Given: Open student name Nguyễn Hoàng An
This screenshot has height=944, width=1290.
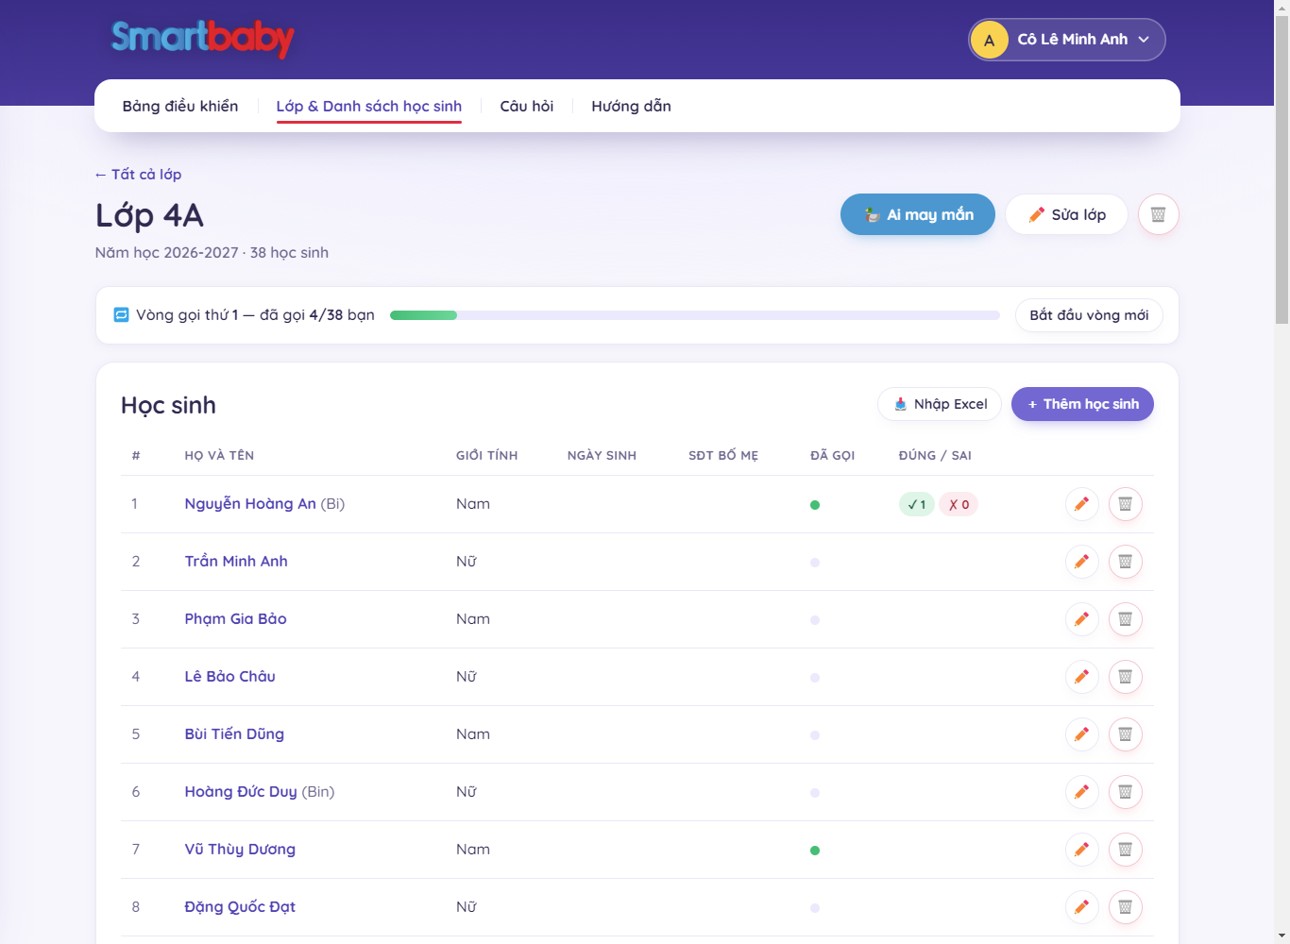Looking at the screenshot, I should point(250,504).
